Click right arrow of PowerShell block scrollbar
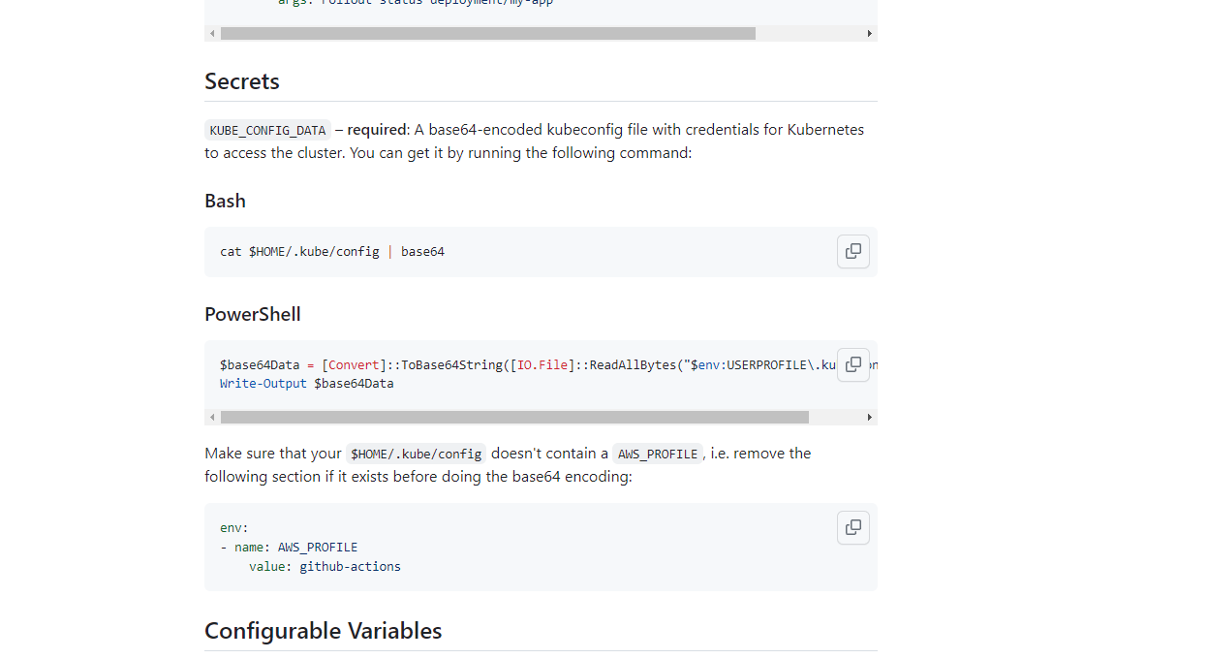Viewport: 1208px width, 659px height. [x=869, y=417]
